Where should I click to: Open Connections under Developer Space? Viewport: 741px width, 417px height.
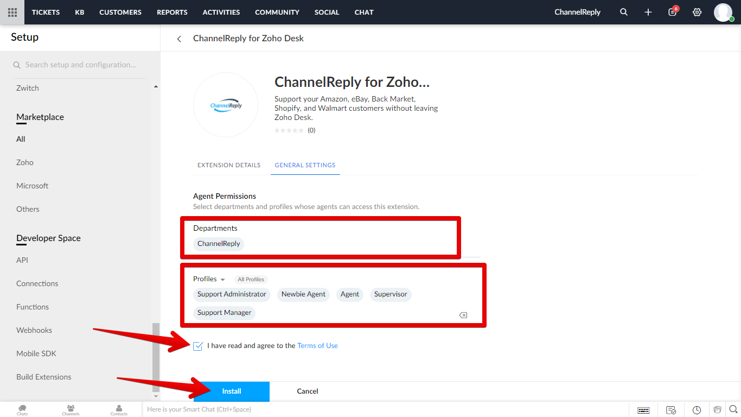coord(37,283)
